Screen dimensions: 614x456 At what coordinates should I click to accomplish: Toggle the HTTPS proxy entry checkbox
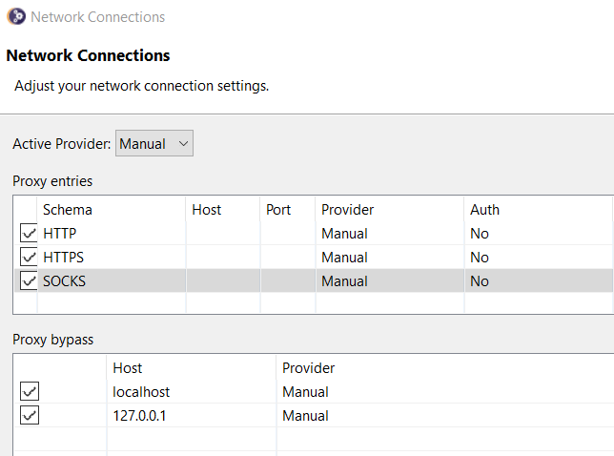click(x=29, y=257)
